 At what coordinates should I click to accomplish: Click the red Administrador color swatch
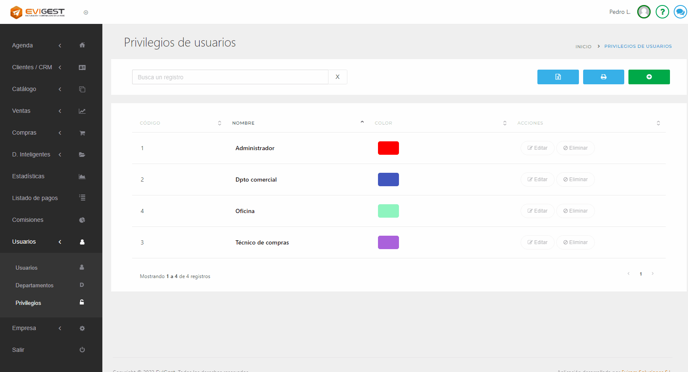point(388,148)
